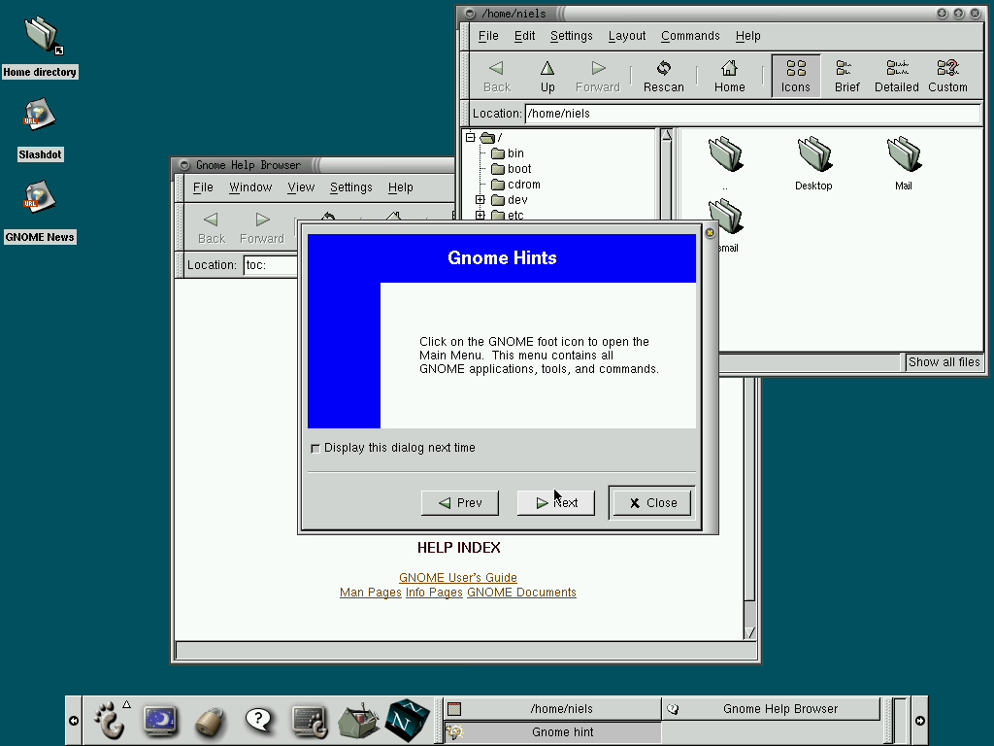Open the toolbox icon in the panel
Image resolution: width=994 pixels, height=746 pixels.
358,720
